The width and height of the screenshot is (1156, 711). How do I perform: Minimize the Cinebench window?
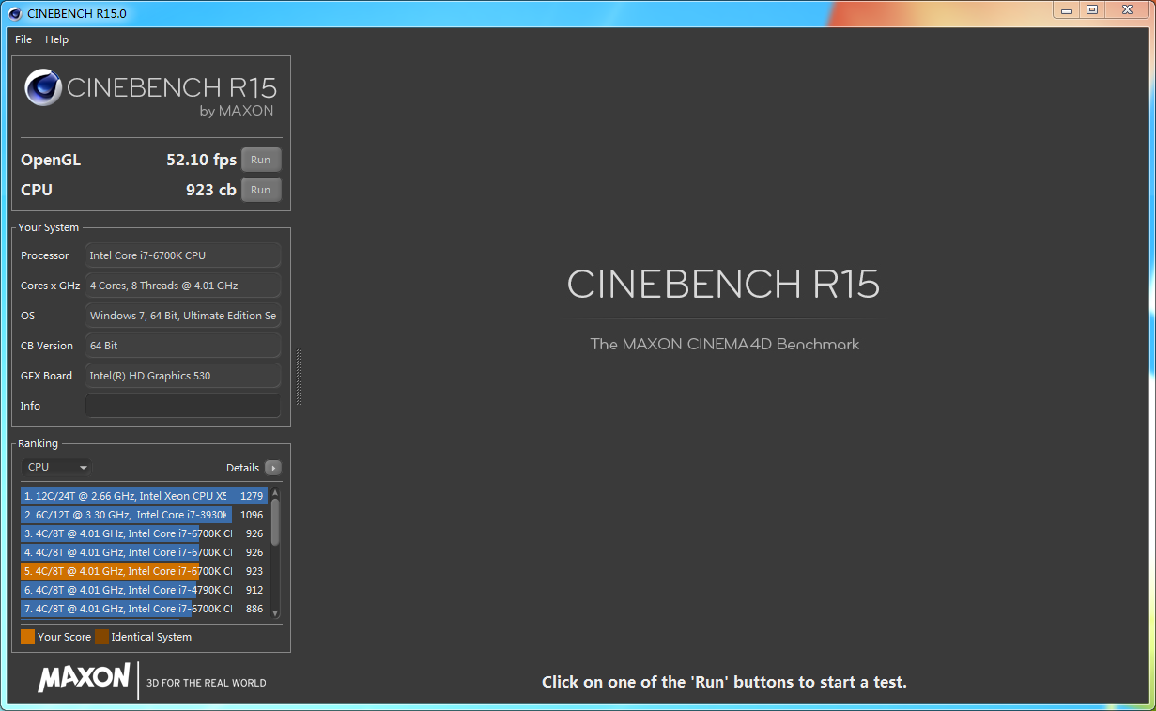1065,9
